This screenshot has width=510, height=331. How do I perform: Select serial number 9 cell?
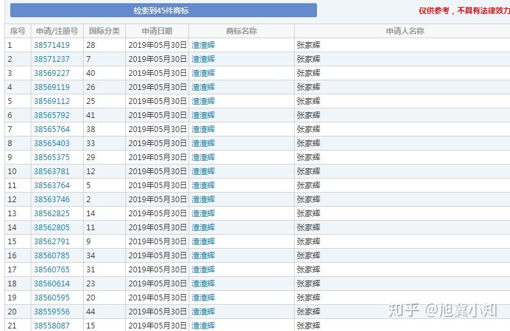click(x=18, y=158)
